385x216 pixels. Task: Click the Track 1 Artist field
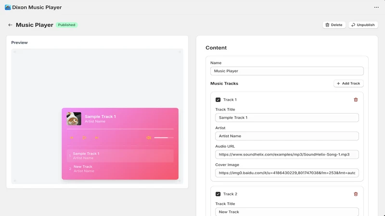click(x=287, y=136)
